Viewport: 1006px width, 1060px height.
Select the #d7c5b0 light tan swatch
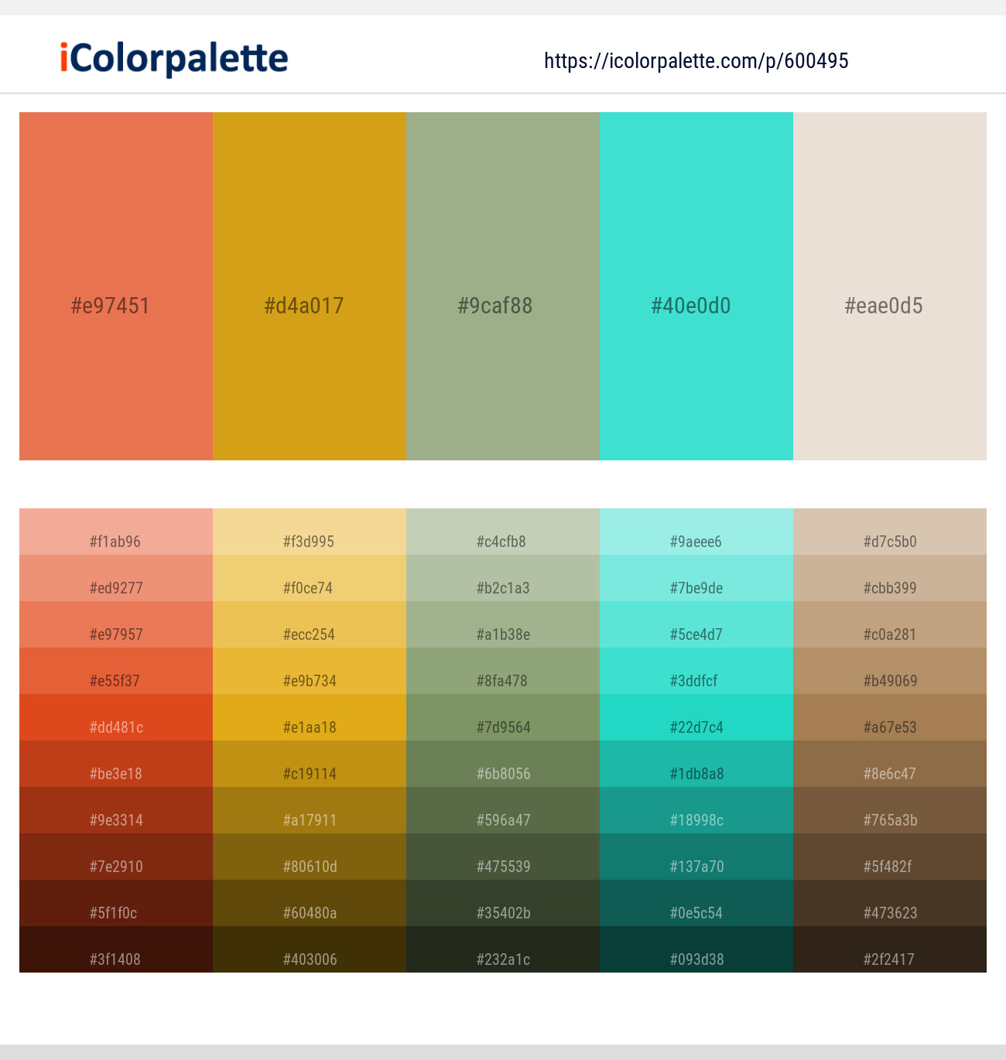coord(890,542)
